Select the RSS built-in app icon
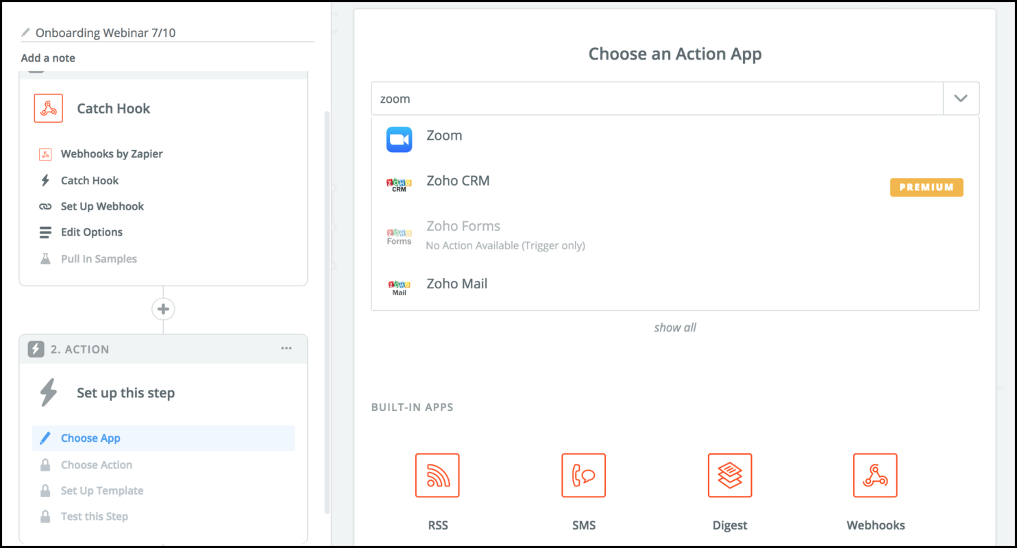Viewport: 1017px width, 548px height. click(437, 475)
